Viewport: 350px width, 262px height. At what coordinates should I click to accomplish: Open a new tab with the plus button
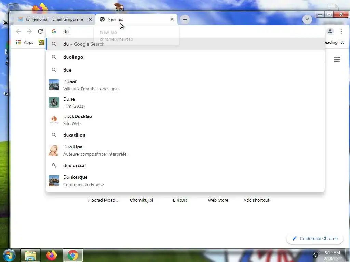[x=185, y=19]
